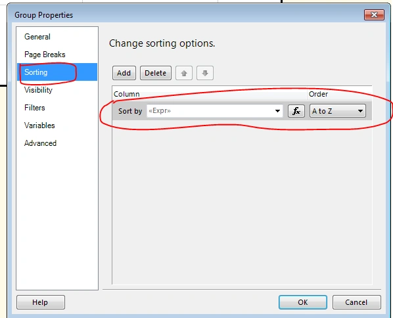393x318 pixels.
Task: Select the Filters page
Action: (35, 108)
